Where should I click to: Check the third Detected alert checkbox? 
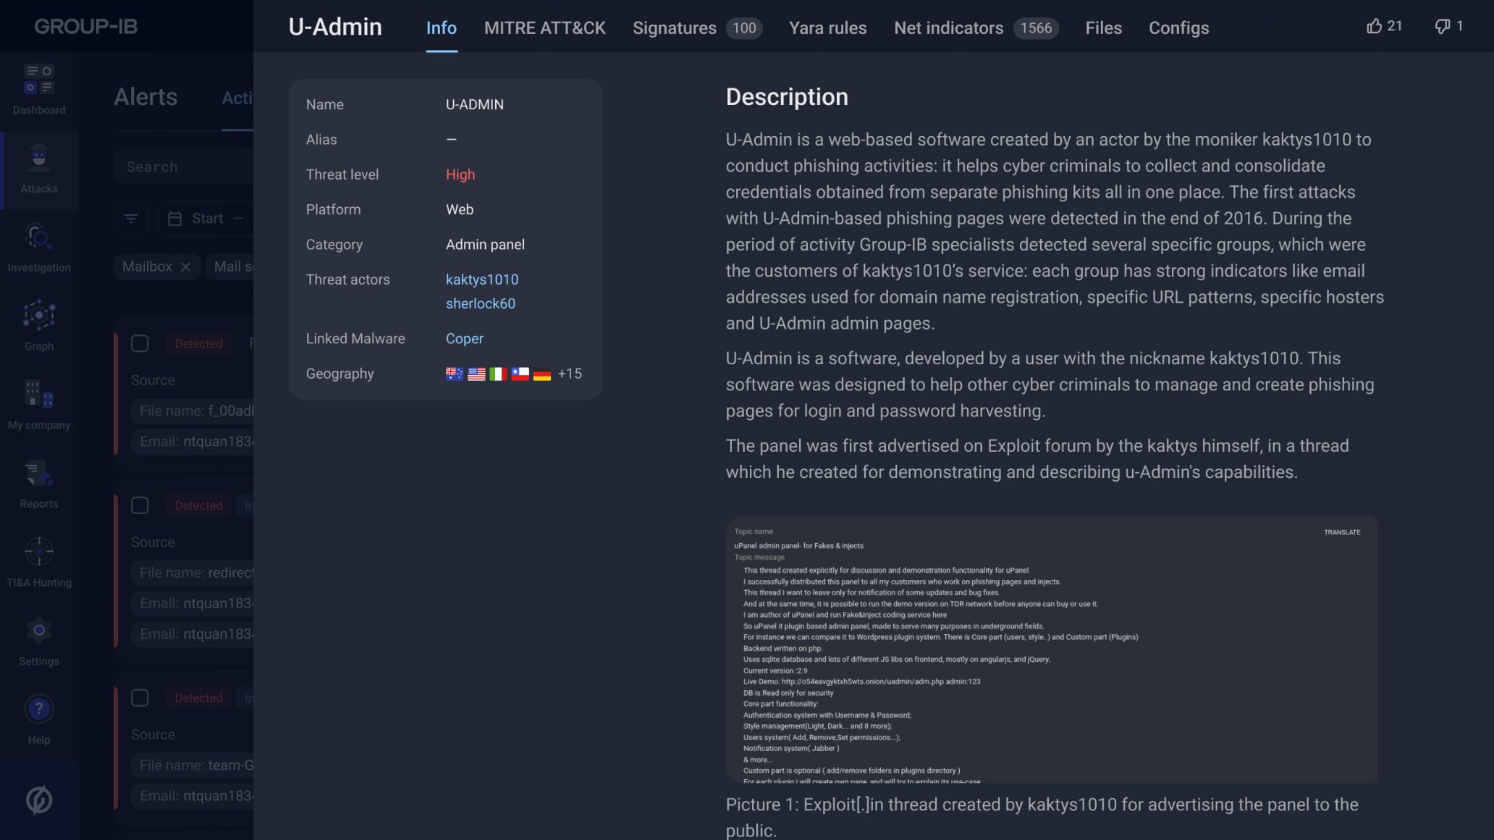click(140, 698)
